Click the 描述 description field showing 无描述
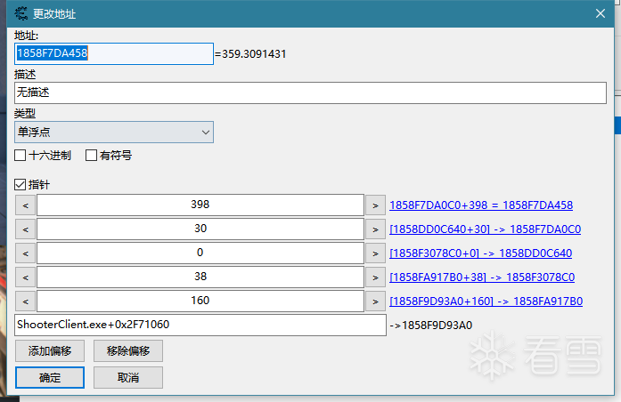The image size is (621, 402). click(x=310, y=92)
